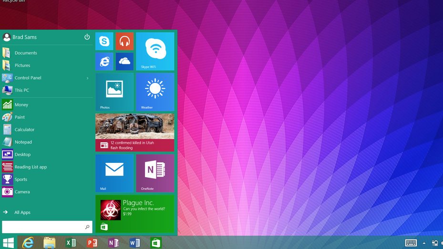443x249 pixels.
Task: Open the Photos tile
Action: click(114, 92)
